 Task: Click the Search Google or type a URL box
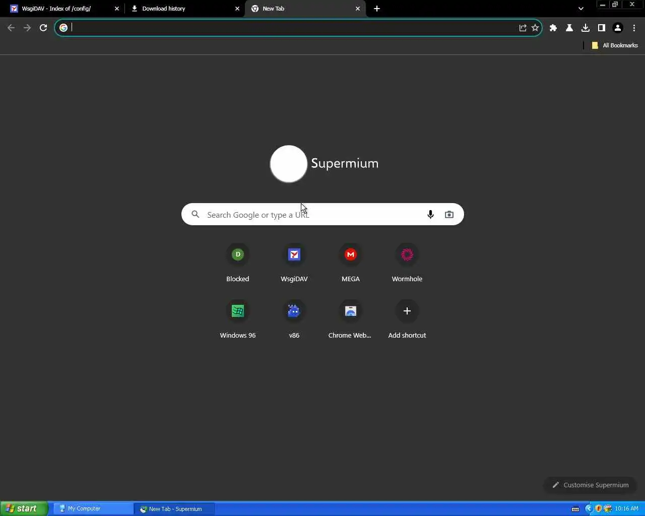[x=322, y=215]
